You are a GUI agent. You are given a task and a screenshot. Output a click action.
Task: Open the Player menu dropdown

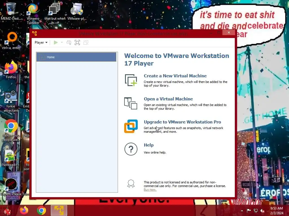tap(41, 42)
